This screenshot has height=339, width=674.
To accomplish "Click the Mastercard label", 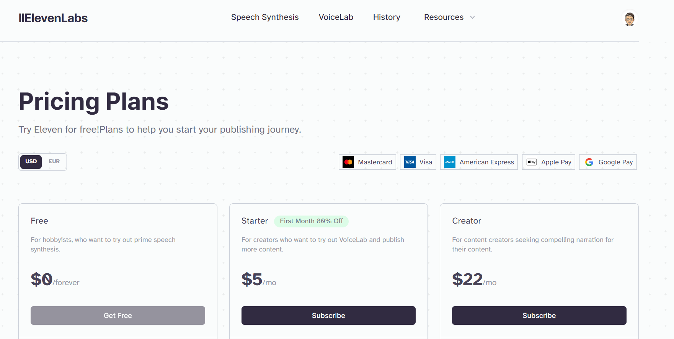I will 375,162.
